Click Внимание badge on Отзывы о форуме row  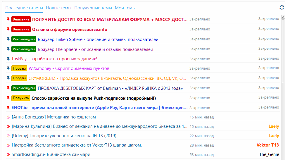point(21,29)
